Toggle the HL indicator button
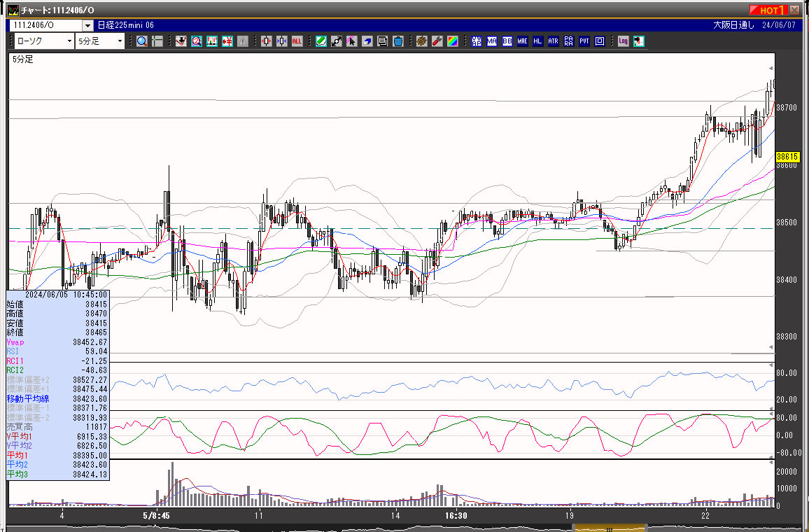Viewport: 809px width, 532px height. 537,41
